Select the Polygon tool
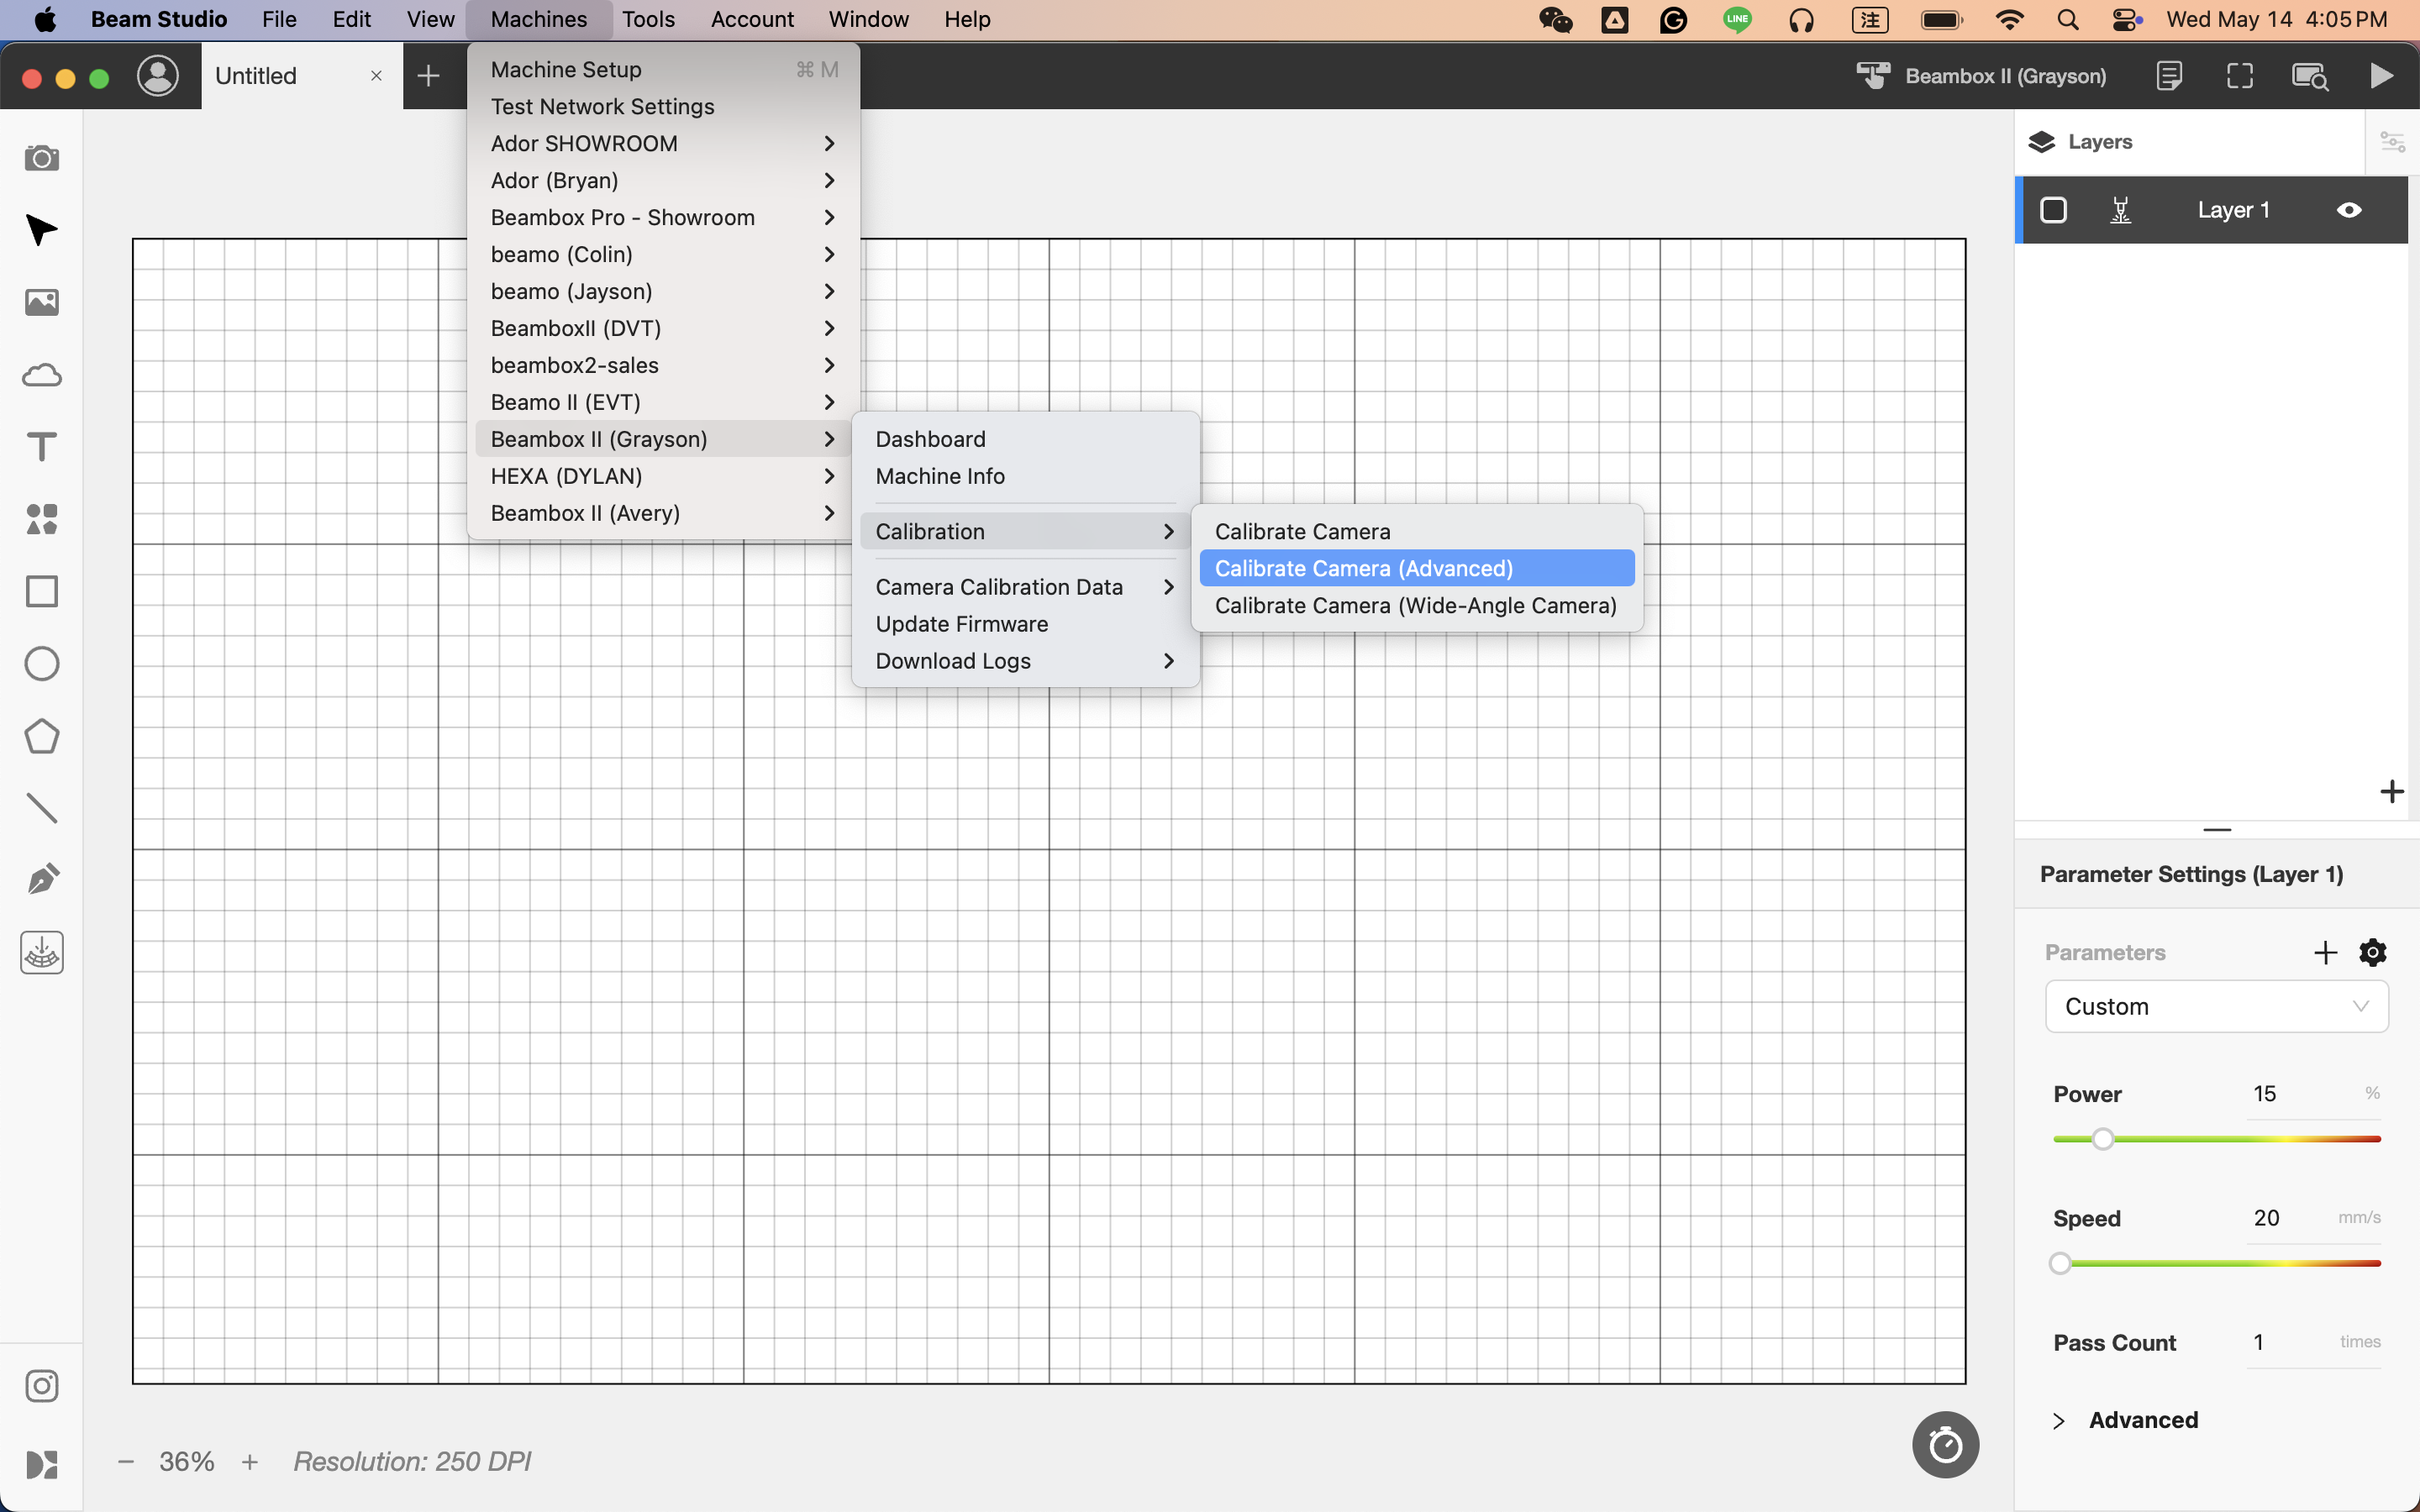Screen dimensions: 2420x1512 pyautogui.click(x=41, y=736)
